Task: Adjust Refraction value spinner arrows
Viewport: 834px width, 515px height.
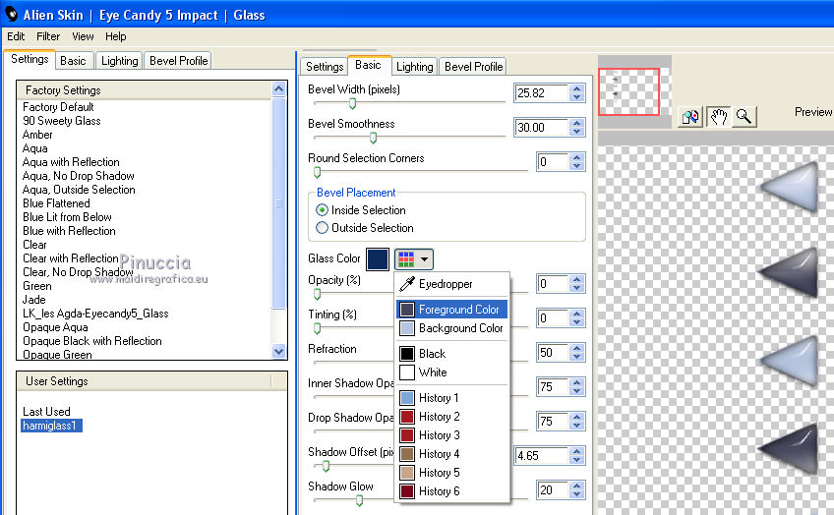Action: [576, 353]
